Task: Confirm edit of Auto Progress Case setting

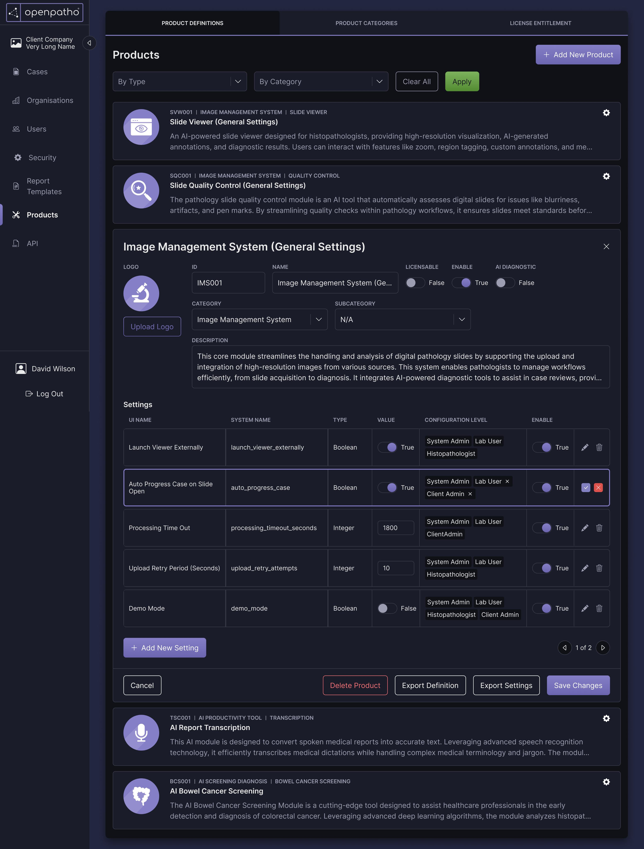Action: point(586,488)
